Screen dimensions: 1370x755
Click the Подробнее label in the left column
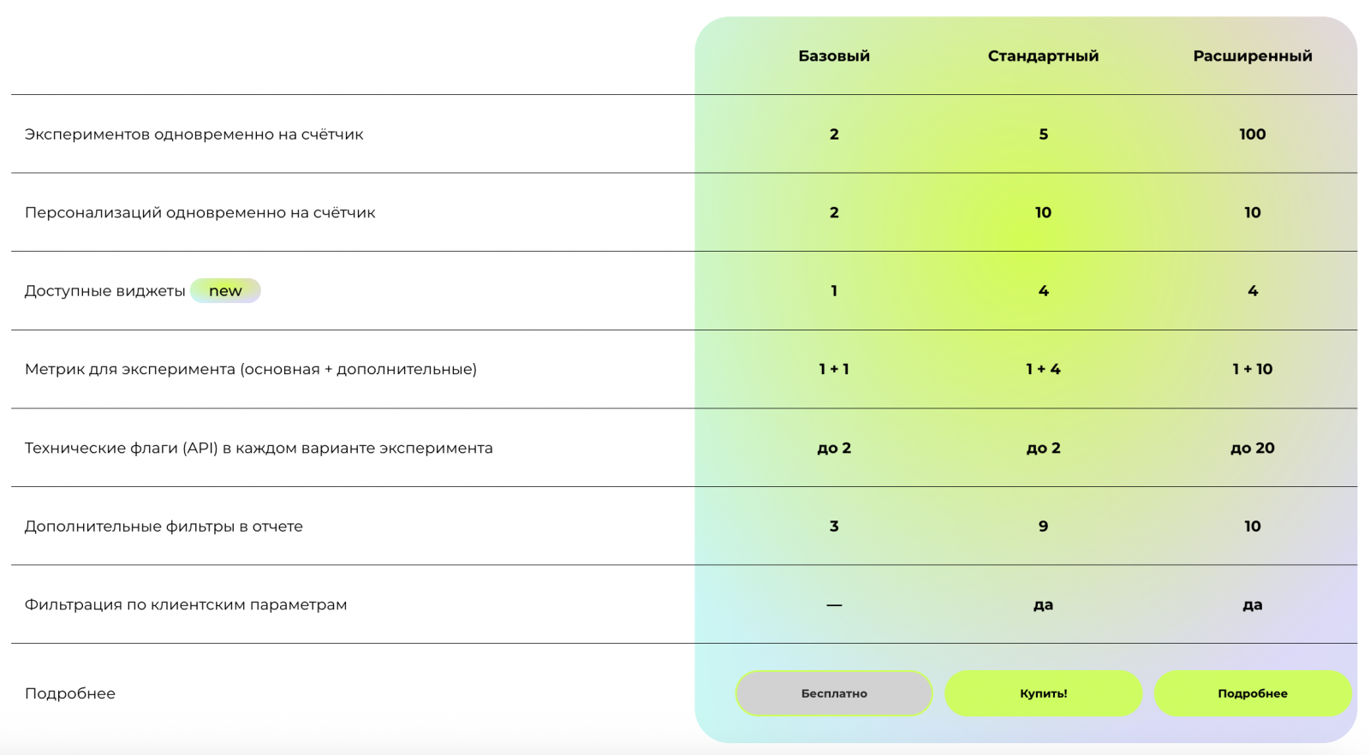(70, 693)
